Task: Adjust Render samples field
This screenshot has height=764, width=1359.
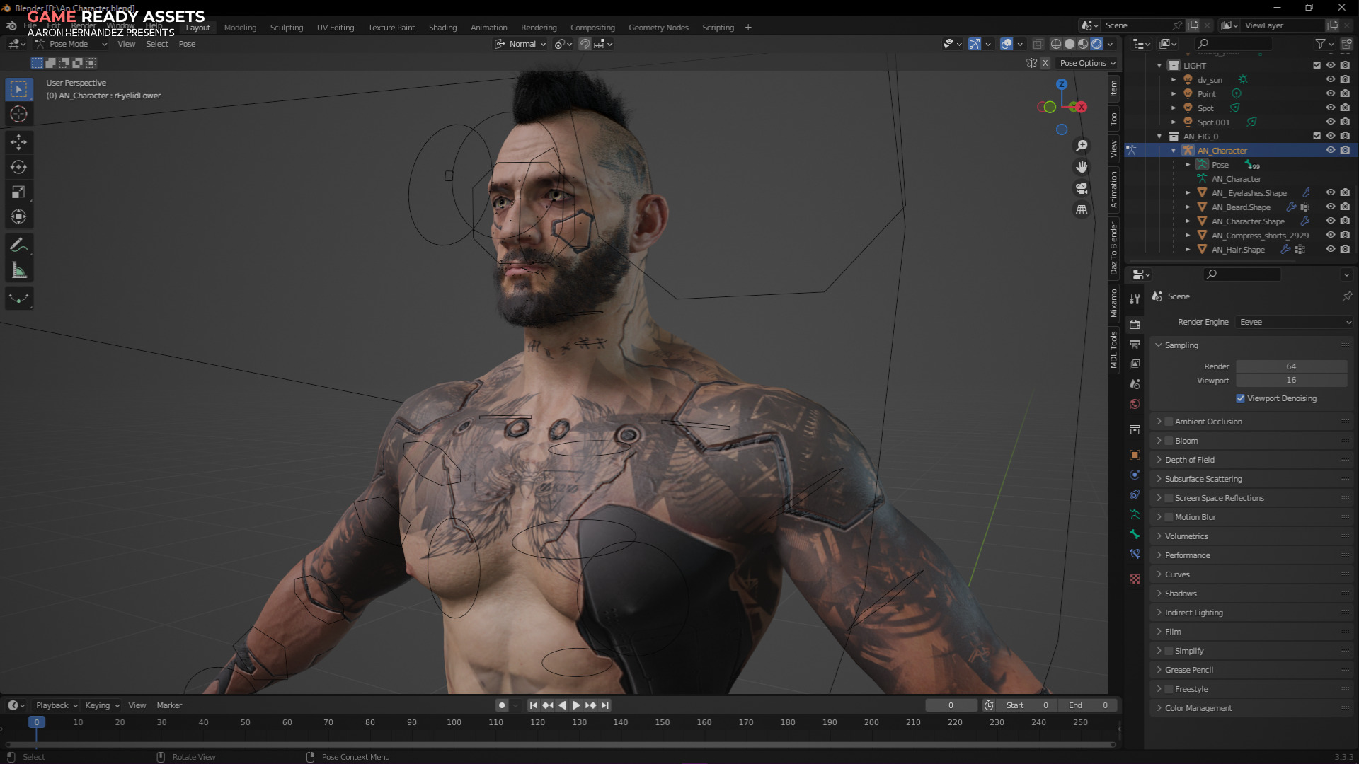Action: (x=1291, y=366)
